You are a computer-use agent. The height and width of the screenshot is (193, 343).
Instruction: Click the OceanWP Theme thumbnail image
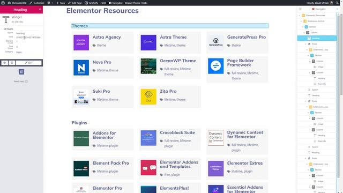pyautogui.click(x=148, y=66)
